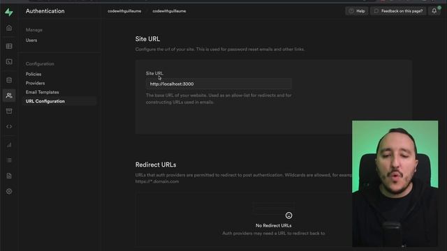Open the first codewithguillaume breadcrumb
This screenshot has height=251, width=447.
pos(124,11)
